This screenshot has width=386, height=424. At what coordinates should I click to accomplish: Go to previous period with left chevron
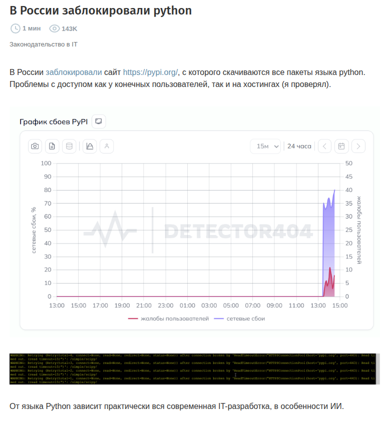point(324,146)
